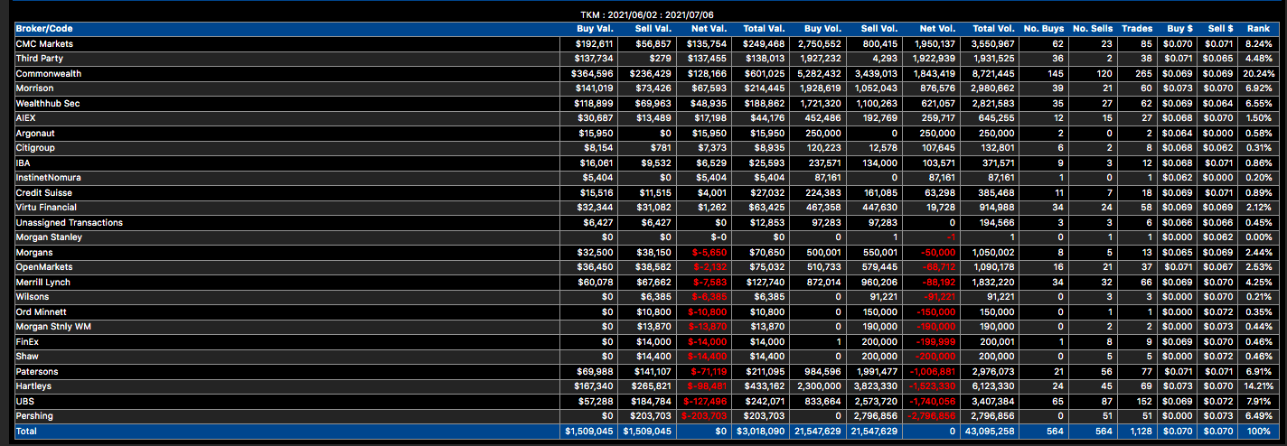Click OpenMarkets' $-2,132 net value

(710, 267)
